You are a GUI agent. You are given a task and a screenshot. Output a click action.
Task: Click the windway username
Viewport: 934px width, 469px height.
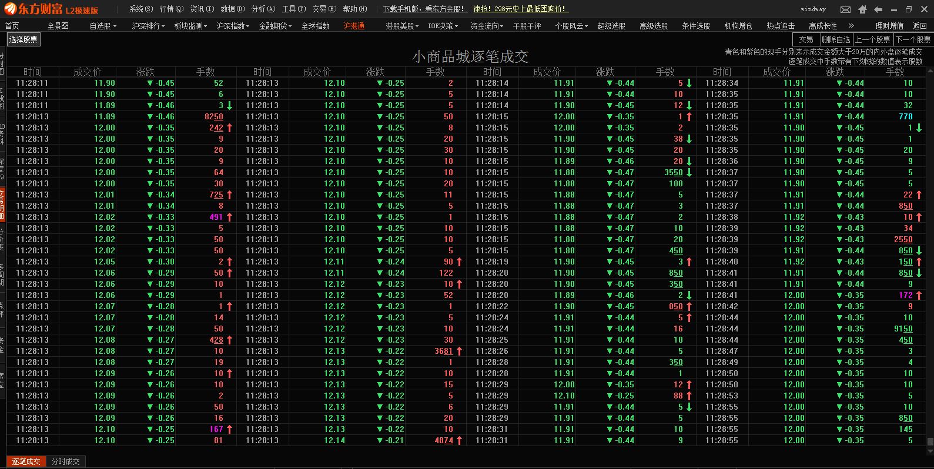click(813, 9)
